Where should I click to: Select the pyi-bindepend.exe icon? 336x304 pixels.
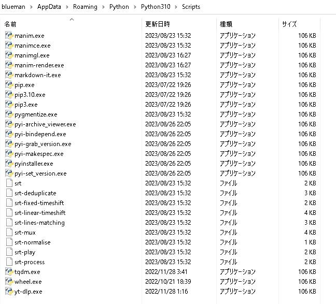tap(9, 134)
